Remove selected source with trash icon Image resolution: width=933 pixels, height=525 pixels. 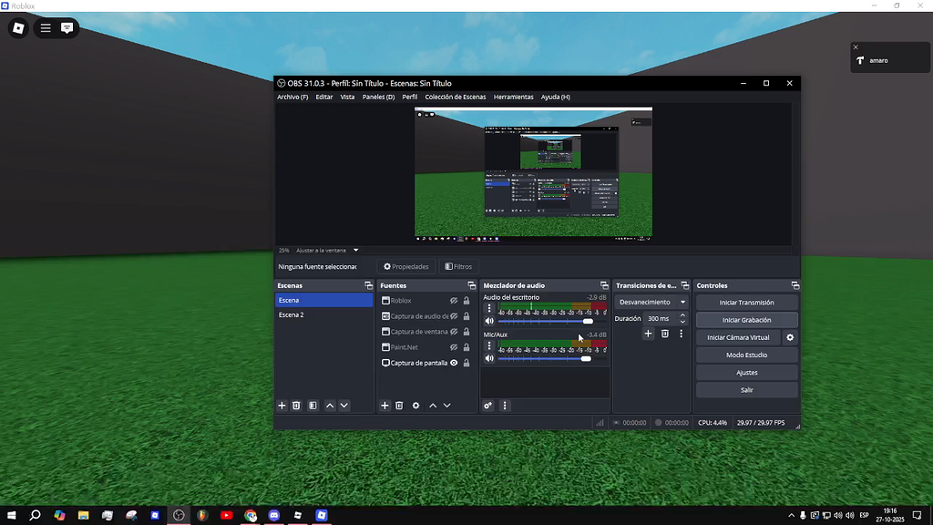pyautogui.click(x=399, y=406)
